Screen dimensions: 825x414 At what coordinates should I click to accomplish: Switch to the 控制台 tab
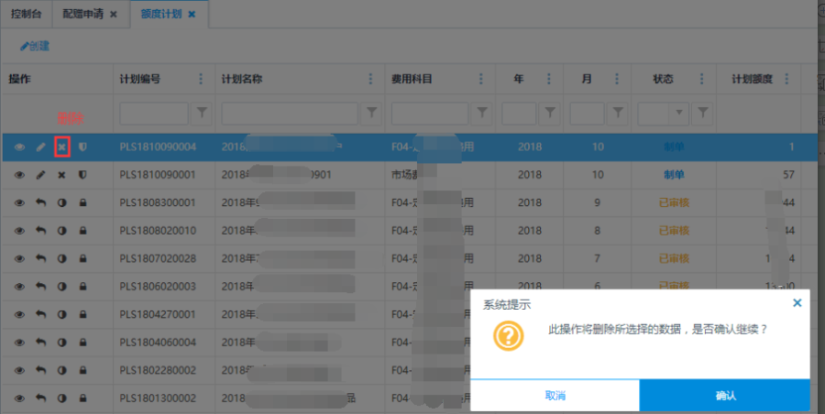pos(27,14)
